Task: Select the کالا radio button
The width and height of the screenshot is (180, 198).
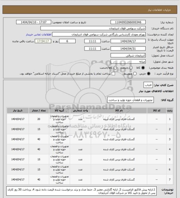Action: coord(143,68)
